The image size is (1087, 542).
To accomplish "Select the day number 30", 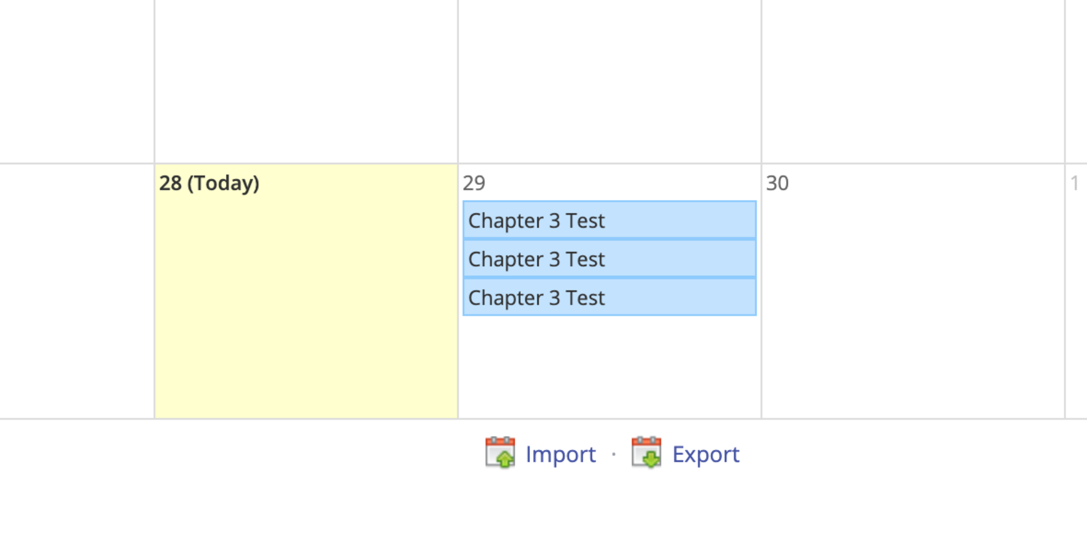I will tap(777, 183).
